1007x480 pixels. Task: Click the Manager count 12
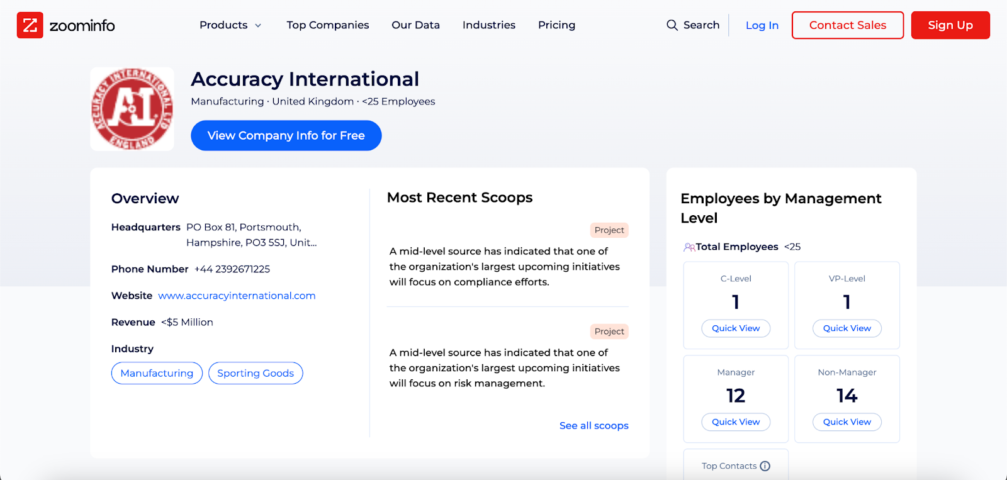736,396
